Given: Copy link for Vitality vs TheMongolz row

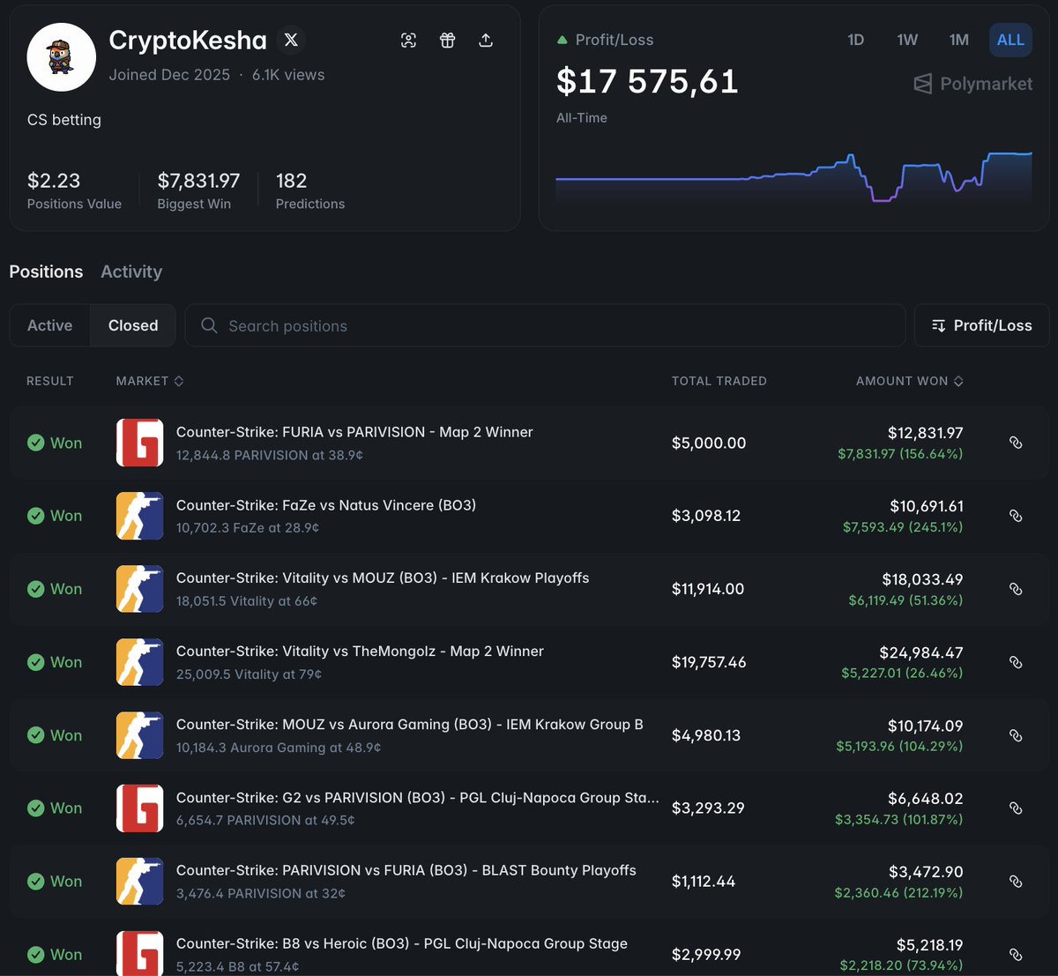Looking at the screenshot, I should [x=1016, y=662].
